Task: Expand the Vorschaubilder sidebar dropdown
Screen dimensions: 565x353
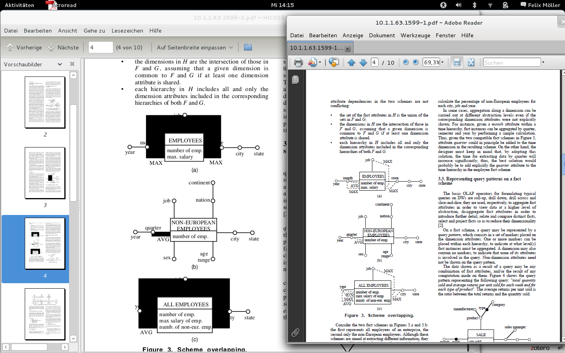Action: click(60, 64)
